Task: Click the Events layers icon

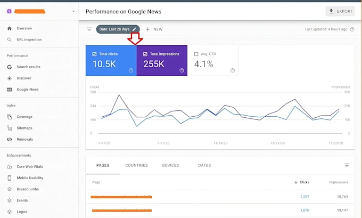Action: tap(9, 200)
